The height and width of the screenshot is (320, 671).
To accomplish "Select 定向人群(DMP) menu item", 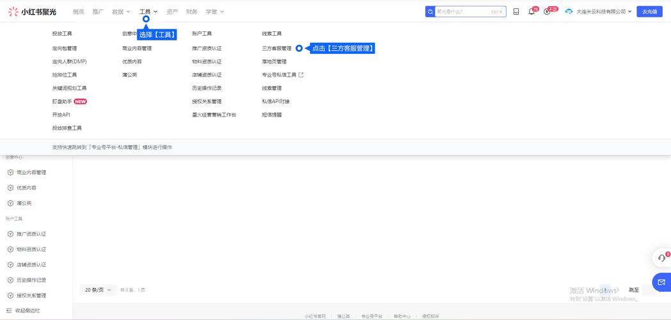I will [69, 61].
